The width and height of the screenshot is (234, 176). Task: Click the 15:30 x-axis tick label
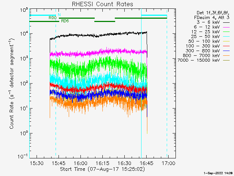point(37,163)
